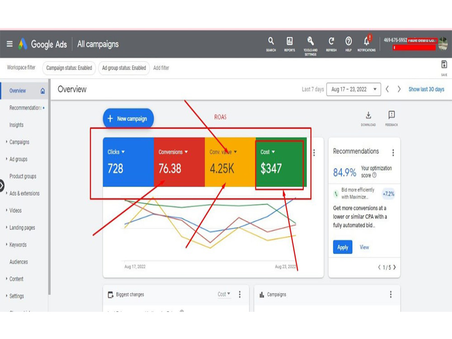Click Add filter

161,68
